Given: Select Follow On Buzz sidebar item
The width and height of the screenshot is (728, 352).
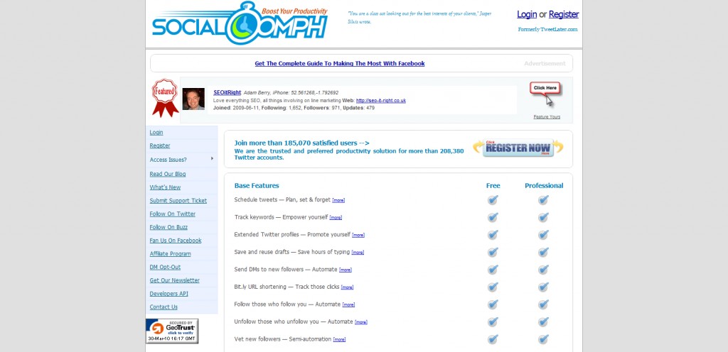Looking at the screenshot, I should coord(168,227).
